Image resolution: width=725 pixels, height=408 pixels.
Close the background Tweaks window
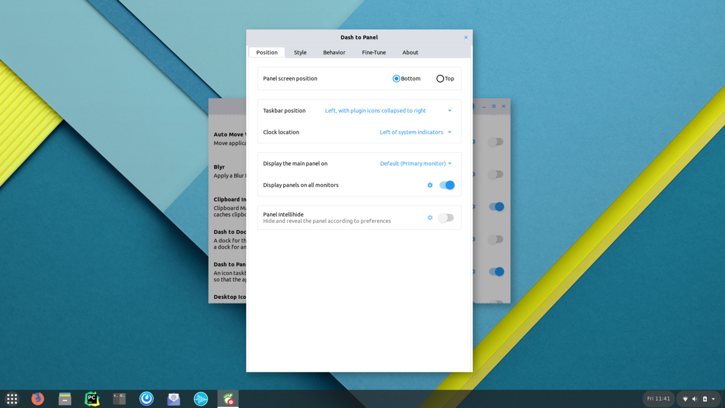(x=504, y=106)
